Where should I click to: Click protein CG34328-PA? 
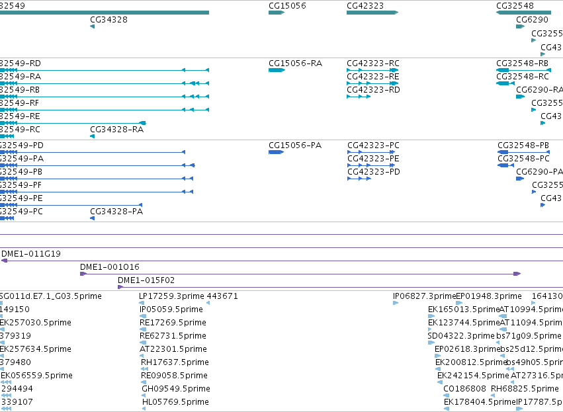116,212
